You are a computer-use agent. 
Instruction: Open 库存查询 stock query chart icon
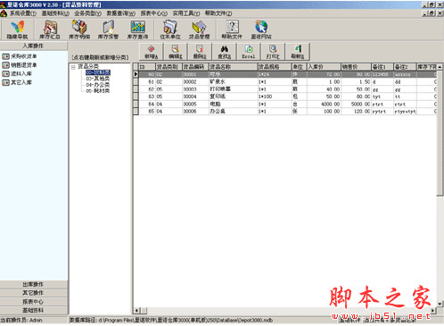pos(137,29)
